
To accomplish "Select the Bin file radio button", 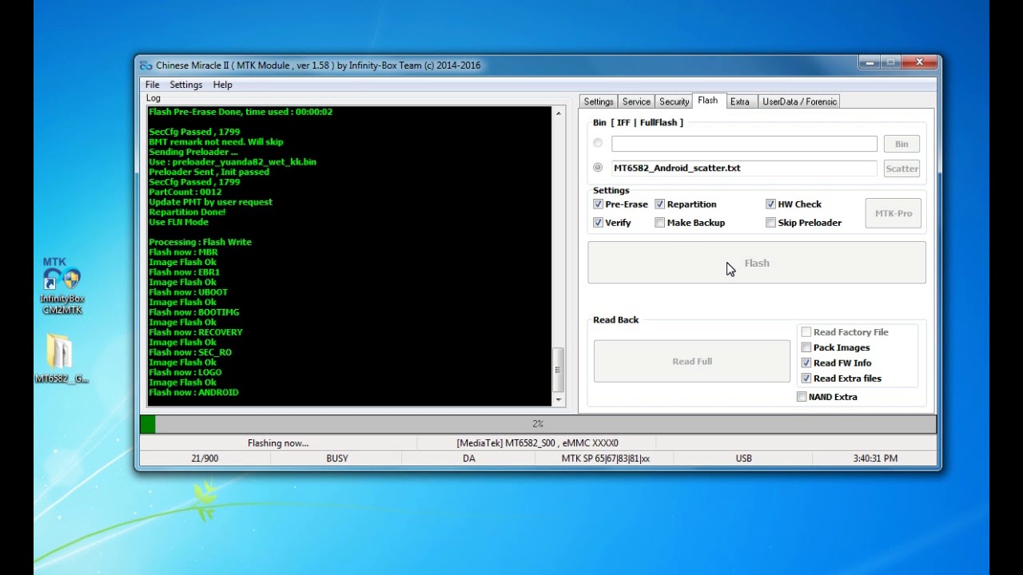I will click(598, 143).
